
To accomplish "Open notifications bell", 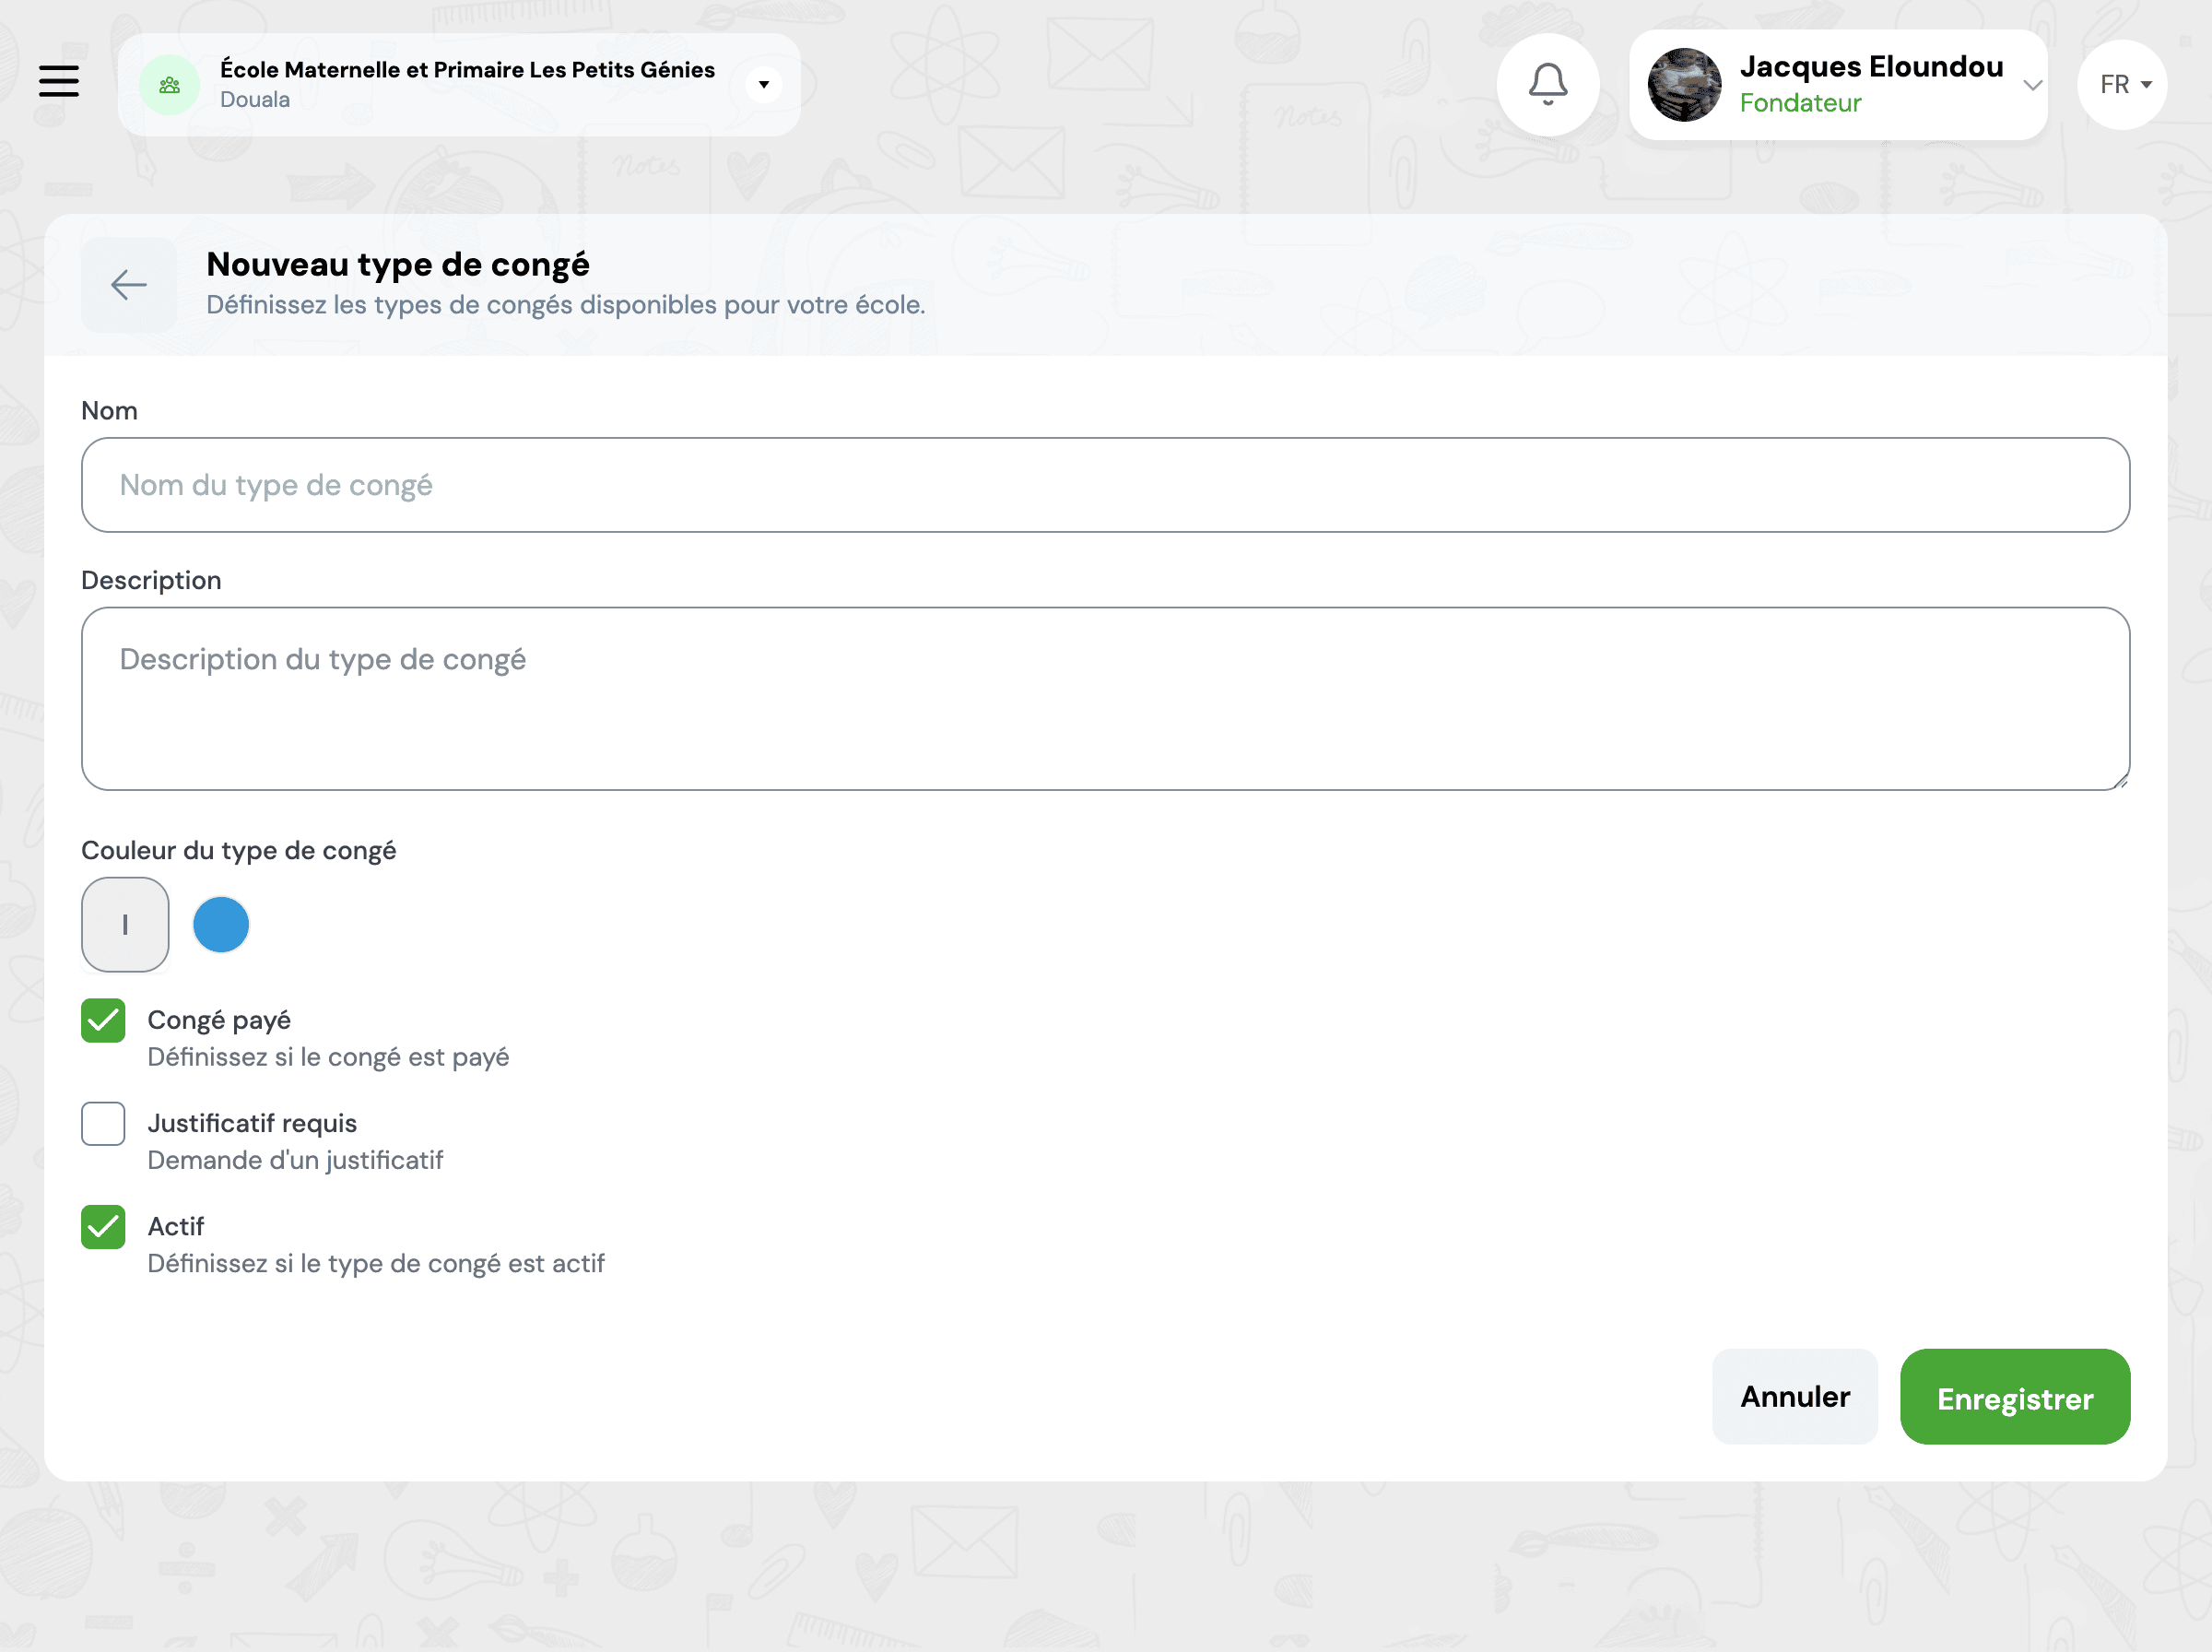I will 1547,85.
